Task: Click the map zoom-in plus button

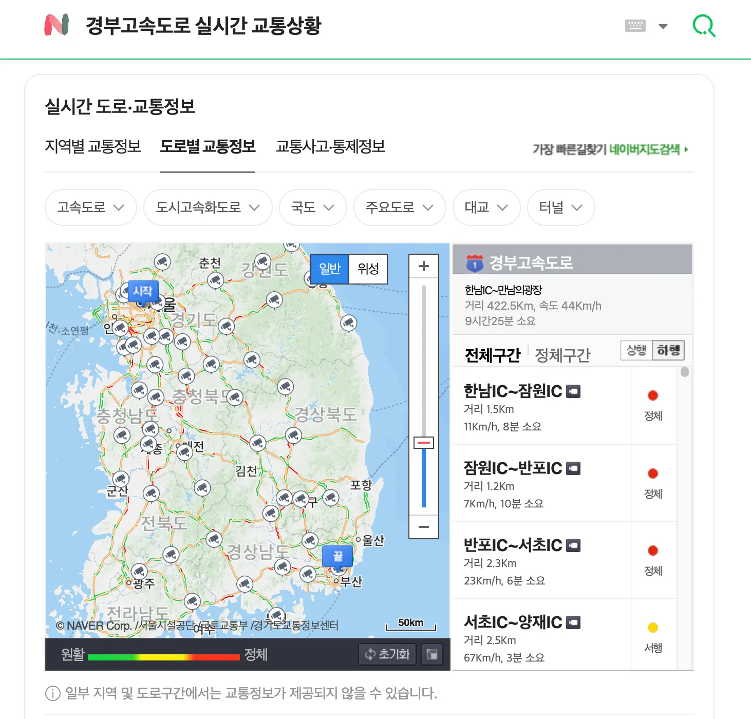Action: (423, 266)
